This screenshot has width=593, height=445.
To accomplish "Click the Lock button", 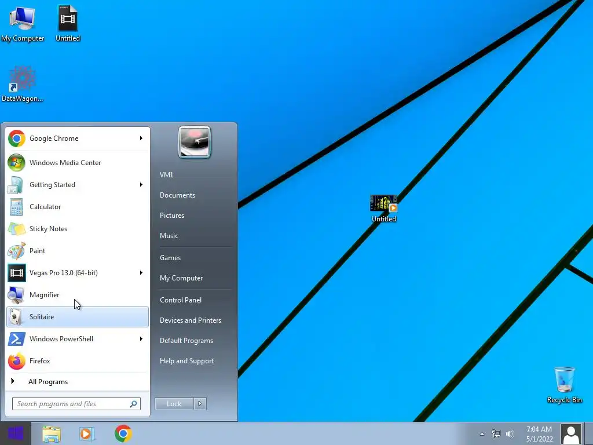I will click(x=174, y=404).
